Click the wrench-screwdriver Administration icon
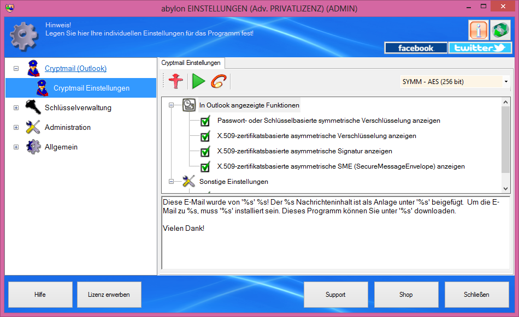519x317 pixels. tap(33, 127)
